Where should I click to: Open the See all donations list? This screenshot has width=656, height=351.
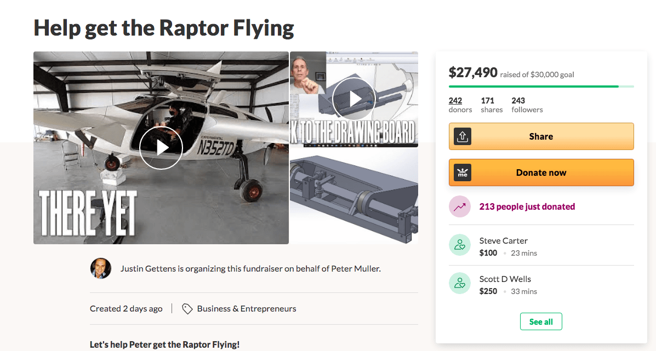click(540, 321)
